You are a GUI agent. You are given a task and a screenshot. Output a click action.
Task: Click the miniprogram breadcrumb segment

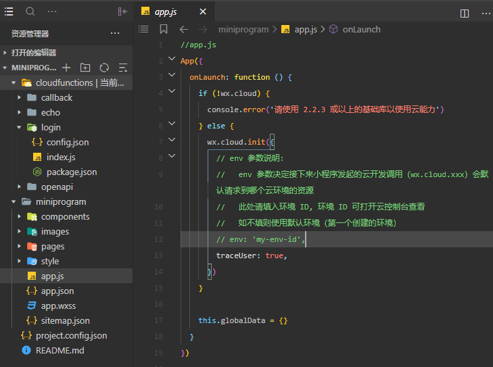click(x=243, y=29)
